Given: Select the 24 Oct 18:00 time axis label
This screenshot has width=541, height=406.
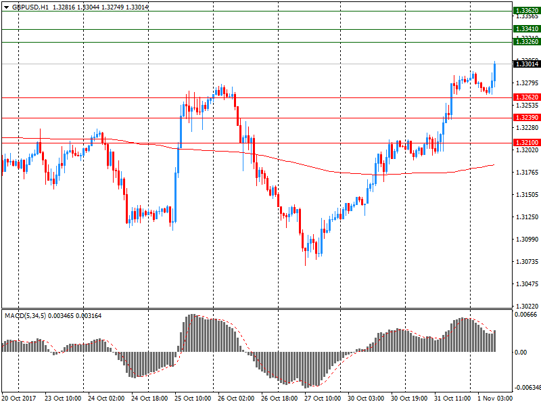Looking at the screenshot, I should click(149, 398).
